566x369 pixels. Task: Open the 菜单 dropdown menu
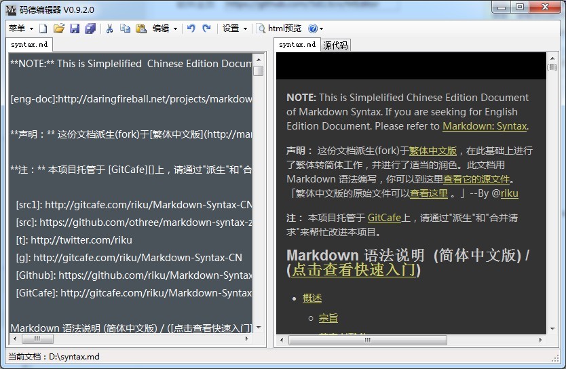point(21,28)
